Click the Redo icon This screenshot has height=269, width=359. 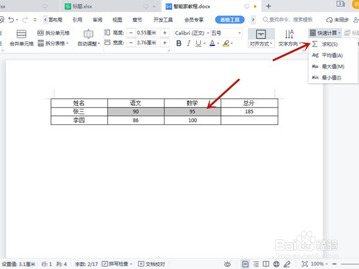25,20
